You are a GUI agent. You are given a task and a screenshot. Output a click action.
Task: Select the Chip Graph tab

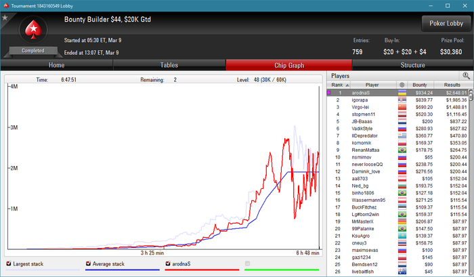[x=289, y=65]
